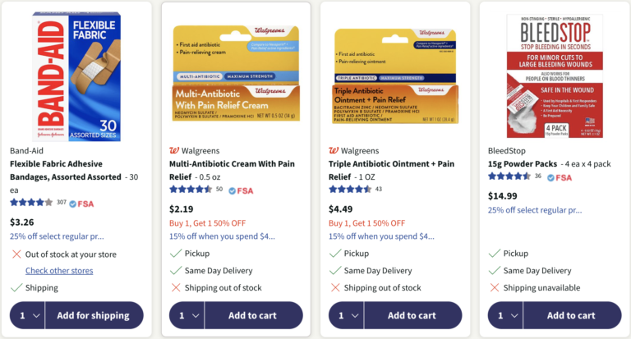Click the FSA badge on Band-Aid product
Viewport: 631px width, 339px height.
81,204
